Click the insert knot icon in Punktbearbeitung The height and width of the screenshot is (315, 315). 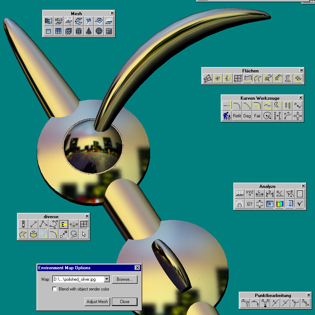pos(275,303)
